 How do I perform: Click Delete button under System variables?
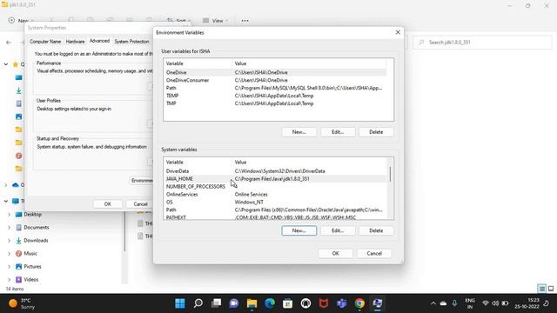click(x=376, y=230)
